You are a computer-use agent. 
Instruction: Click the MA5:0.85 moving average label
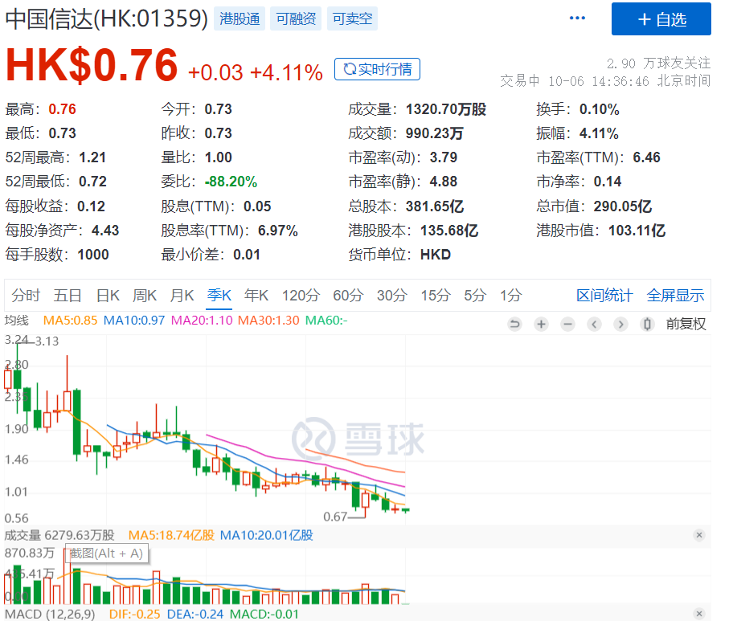click(70, 321)
